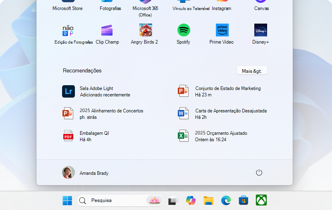Open 2025 Alinhamento de Concertos PowerPoint file
Screen dimensions: 332x210
click(103, 114)
